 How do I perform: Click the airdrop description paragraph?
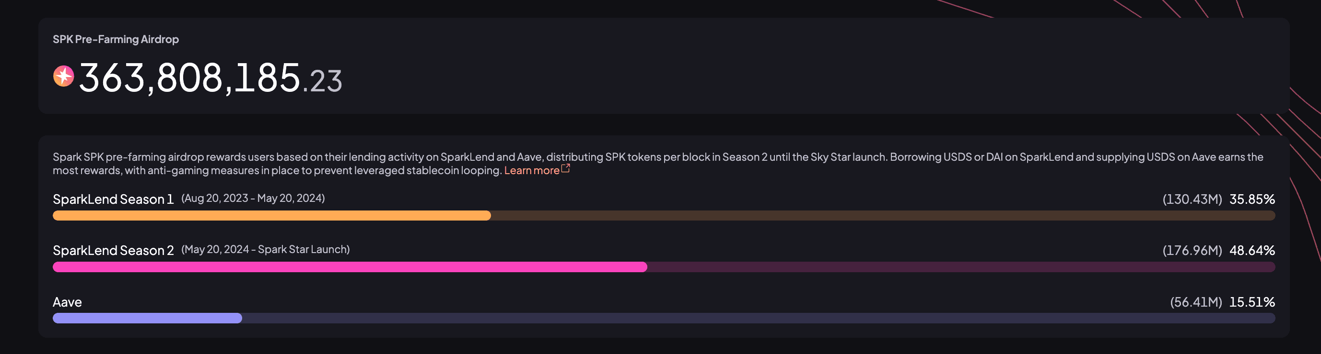pyautogui.click(x=658, y=164)
